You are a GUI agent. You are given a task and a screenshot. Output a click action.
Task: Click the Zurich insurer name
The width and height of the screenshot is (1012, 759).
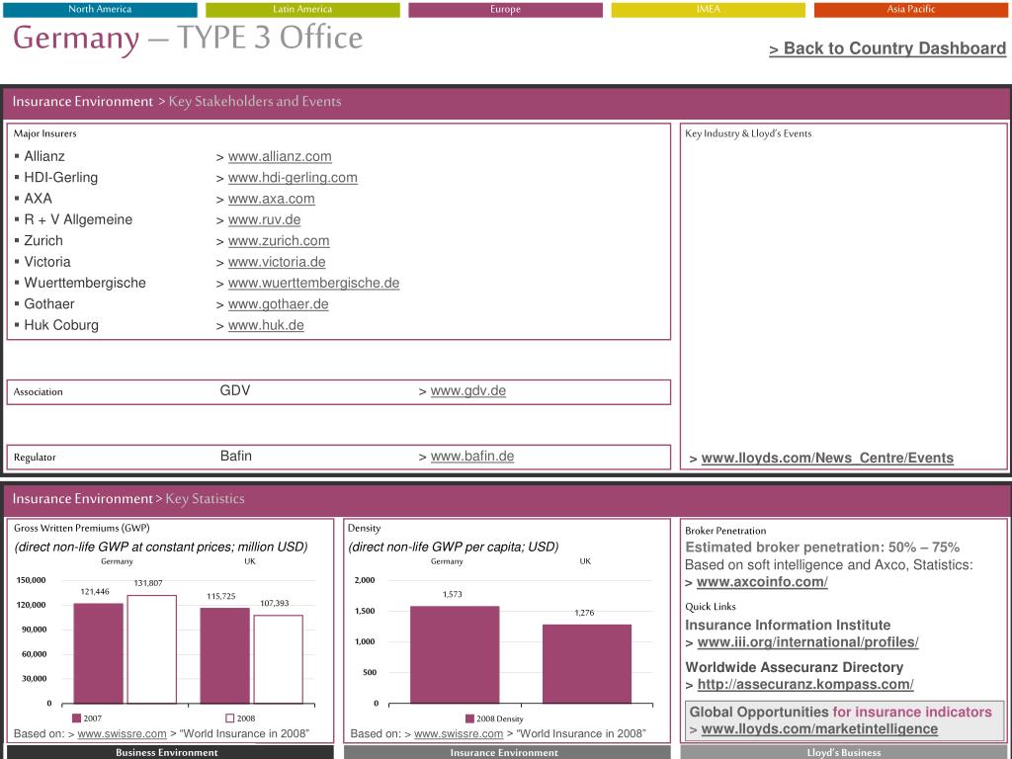tap(43, 241)
